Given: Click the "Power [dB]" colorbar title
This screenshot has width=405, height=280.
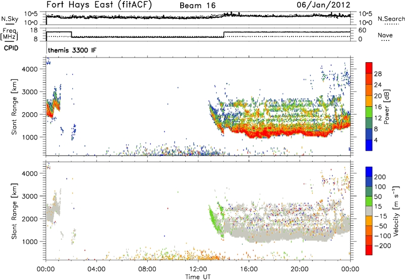Looking at the screenshot, I should click(387, 107).
